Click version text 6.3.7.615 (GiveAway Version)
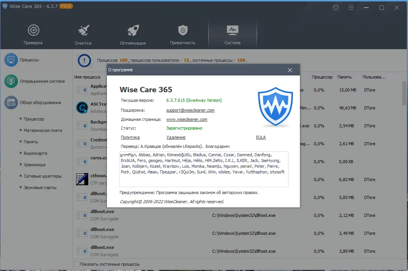Viewport: 408px width, 271px height. pos(194,100)
